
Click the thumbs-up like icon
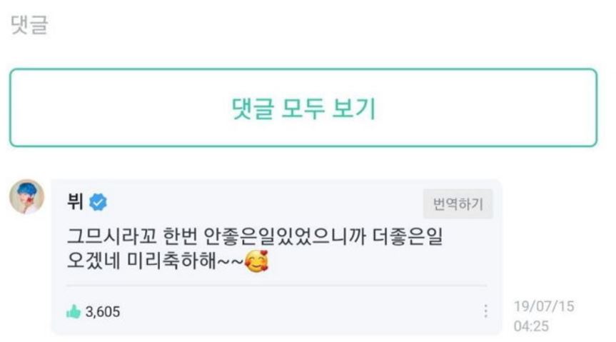[73, 311]
